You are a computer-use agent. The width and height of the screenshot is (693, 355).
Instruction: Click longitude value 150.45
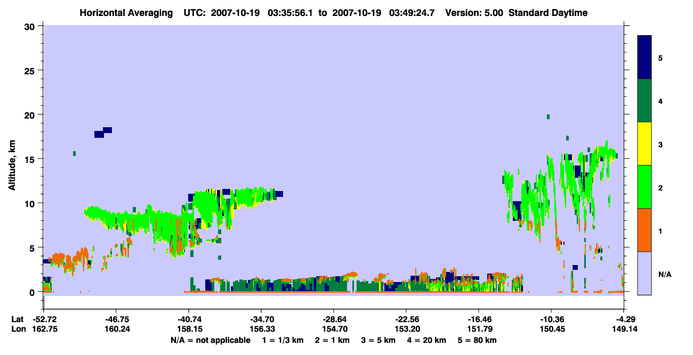[551, 329]
